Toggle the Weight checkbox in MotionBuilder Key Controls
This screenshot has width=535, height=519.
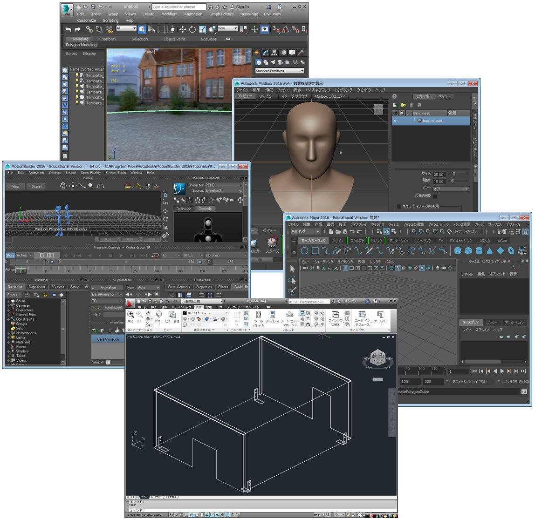[x=108, y=362]
